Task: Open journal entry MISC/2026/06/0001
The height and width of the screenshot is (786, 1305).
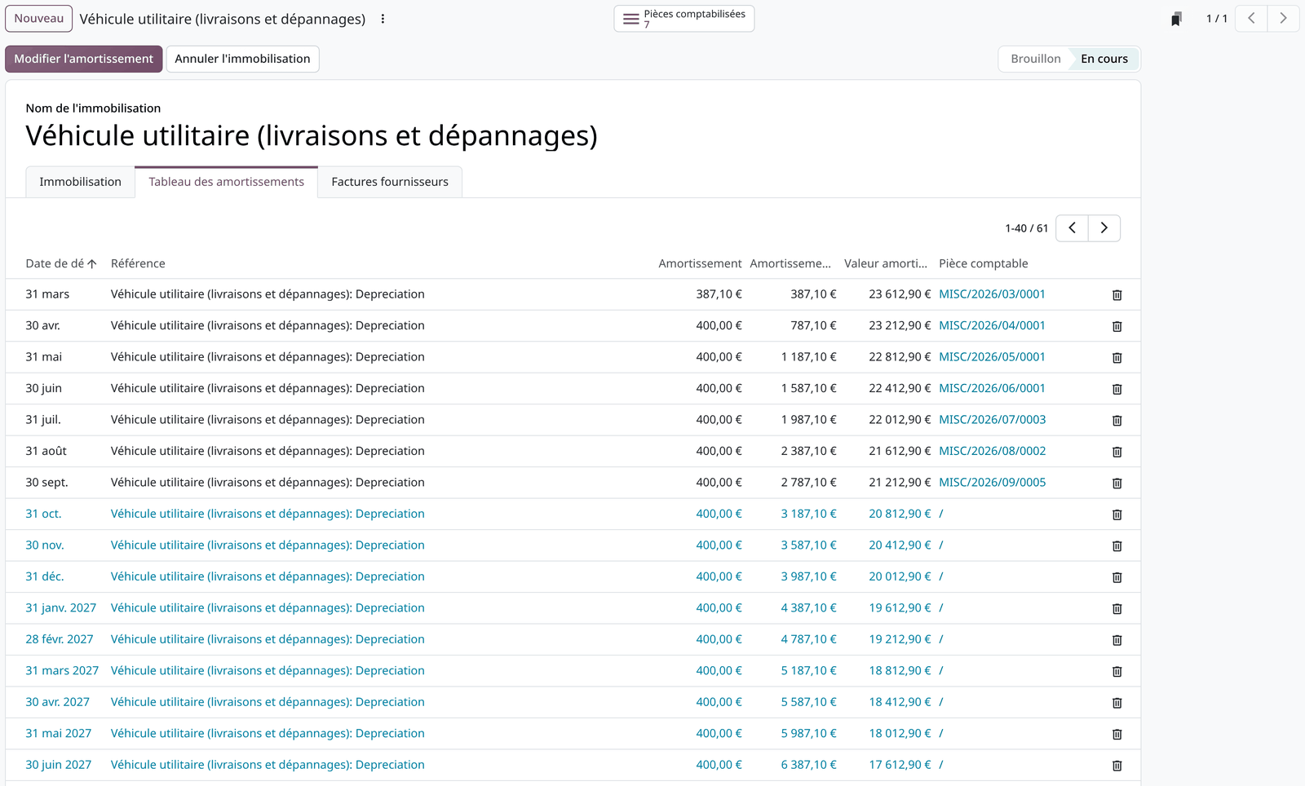Action: pyautogui.click(x=992, y=388)
